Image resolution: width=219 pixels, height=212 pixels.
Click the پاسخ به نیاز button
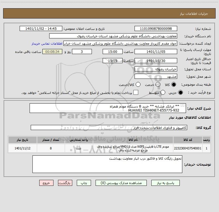click(166, 183)
